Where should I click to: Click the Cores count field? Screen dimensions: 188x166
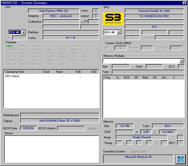96,11
